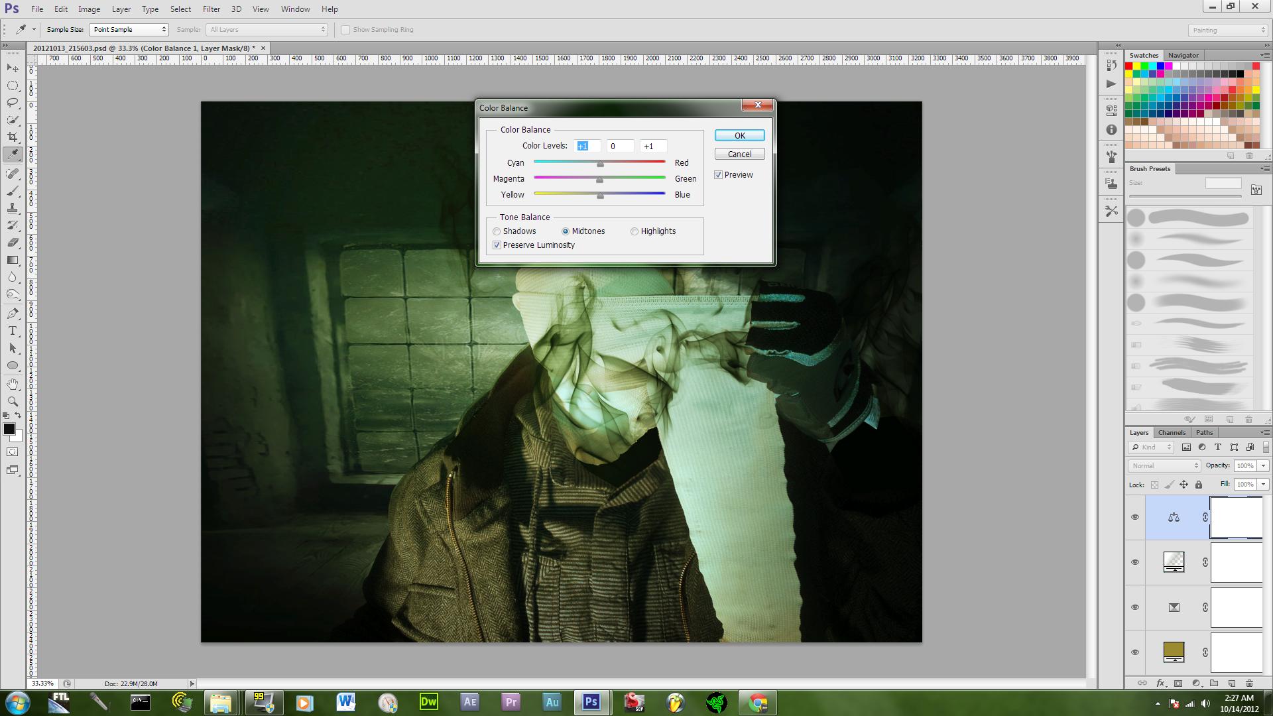Toggle Quick Mask mode
The height and width of the screenshot is (716, 1273).
point(13,452)
